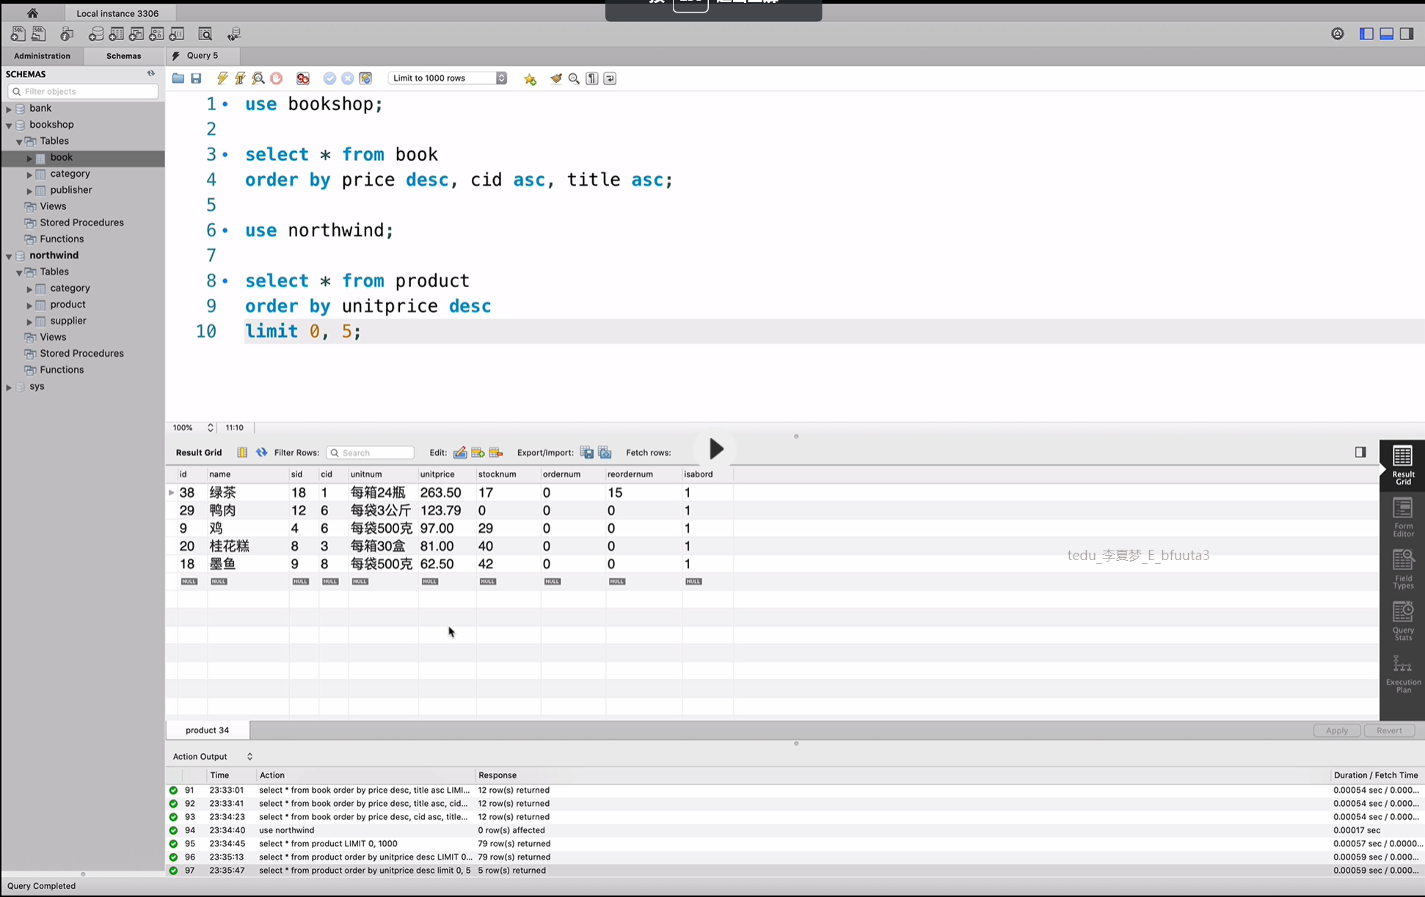Open Workbench preferences gear icon

coord(1338,34)
